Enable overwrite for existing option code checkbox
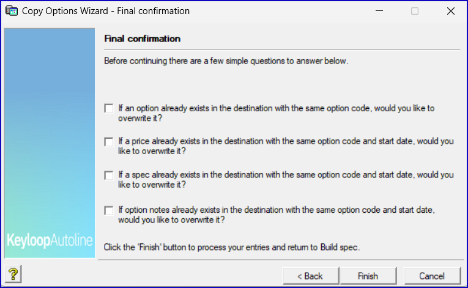 (109, 108)
